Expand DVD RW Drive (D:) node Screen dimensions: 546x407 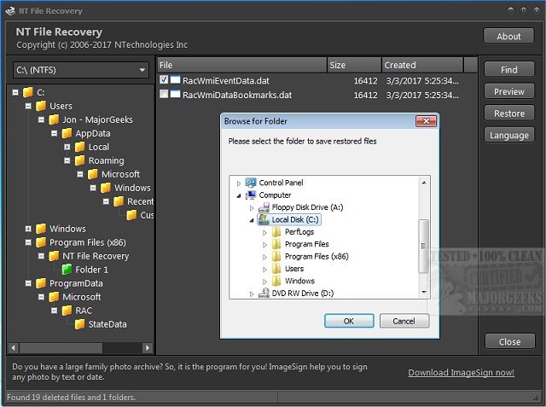[252, 294]
